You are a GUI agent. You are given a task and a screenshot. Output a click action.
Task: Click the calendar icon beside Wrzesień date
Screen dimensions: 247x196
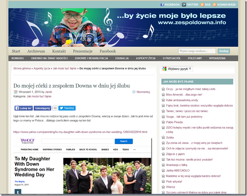[16, 92]
